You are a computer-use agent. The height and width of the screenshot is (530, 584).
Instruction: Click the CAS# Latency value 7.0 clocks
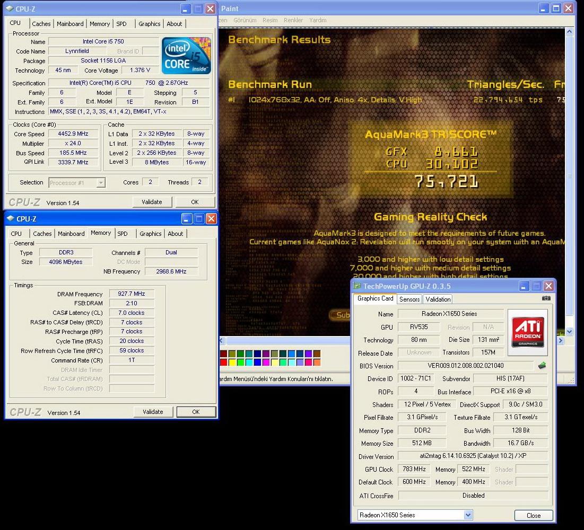[132, 313]
